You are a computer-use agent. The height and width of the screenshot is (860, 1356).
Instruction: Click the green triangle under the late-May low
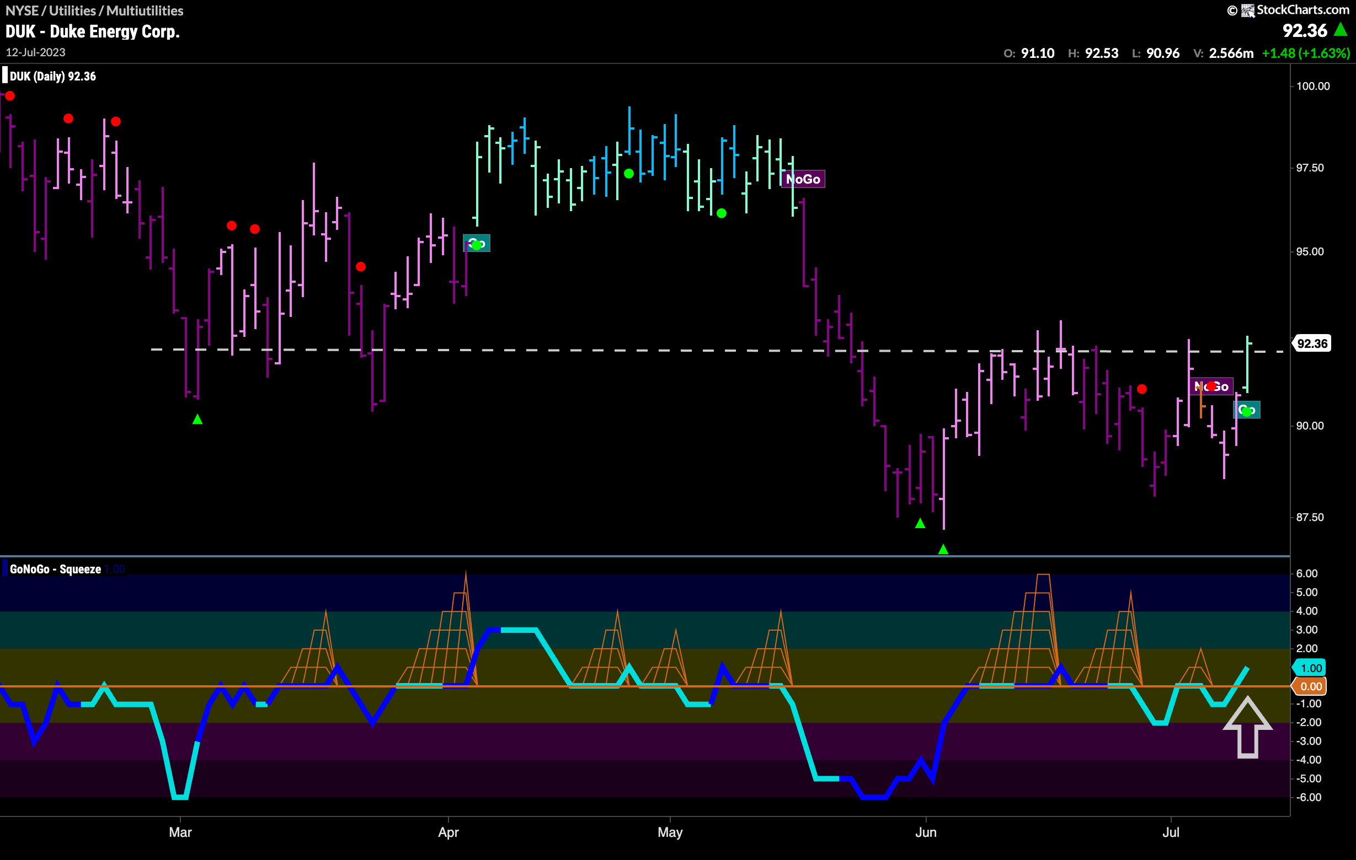pos(920,523)
